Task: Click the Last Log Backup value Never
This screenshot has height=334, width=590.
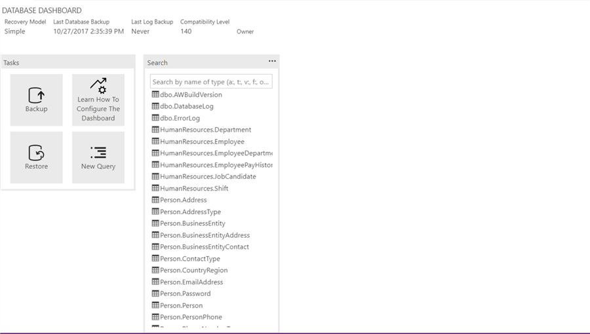Action: tap(140, 31)
